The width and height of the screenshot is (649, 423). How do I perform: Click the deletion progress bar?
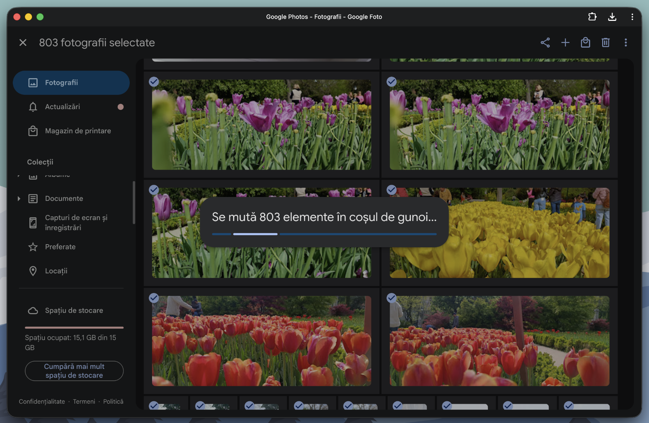click(x=324, y=234)
